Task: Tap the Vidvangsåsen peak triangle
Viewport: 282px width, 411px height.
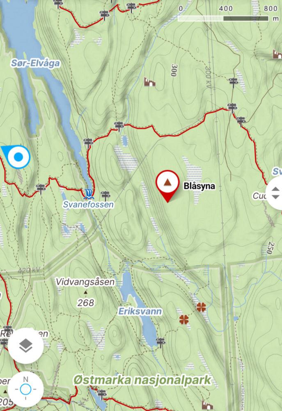Action: [x=85, y=292]
